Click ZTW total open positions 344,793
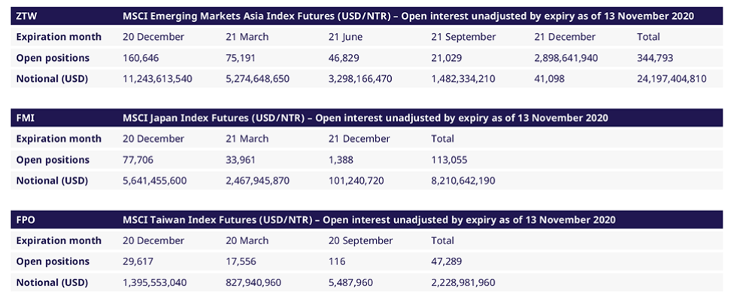Screen dimensions: 731x299 click(x=655, y=58)
